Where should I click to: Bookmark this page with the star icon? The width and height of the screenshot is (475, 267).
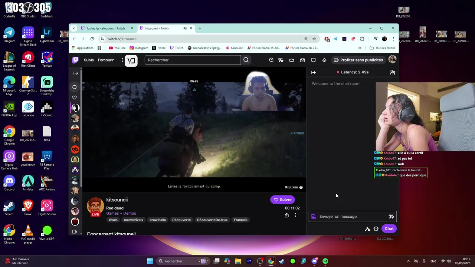pyautogui.click(x=314, y=39)
